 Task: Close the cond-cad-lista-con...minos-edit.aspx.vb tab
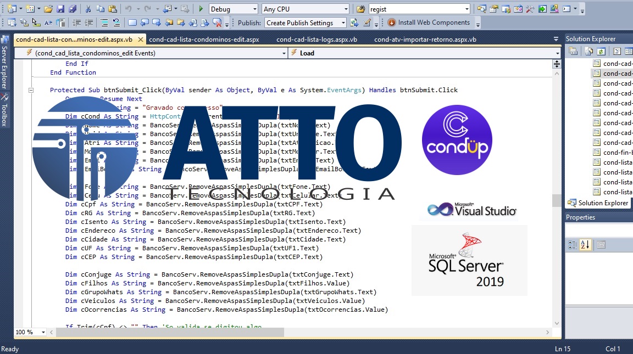141,40
